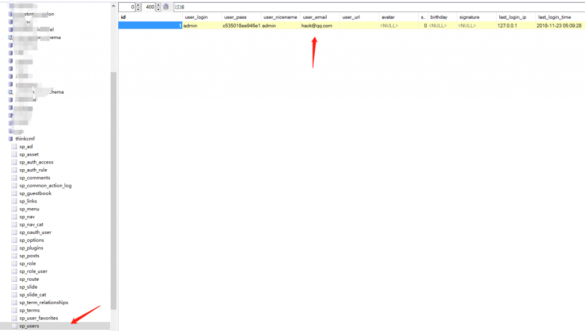
Task: Click the refresh icon beside the limit field
Action: [x=166, y=7]
